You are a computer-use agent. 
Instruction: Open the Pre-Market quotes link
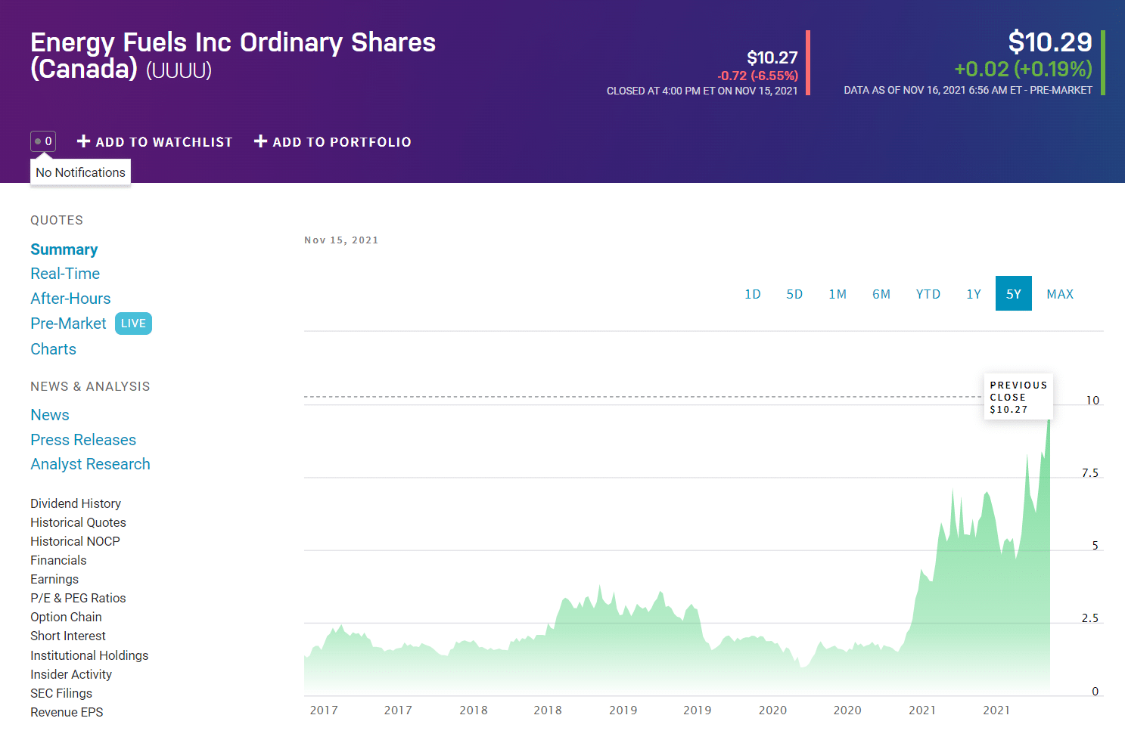coord(68,324)
